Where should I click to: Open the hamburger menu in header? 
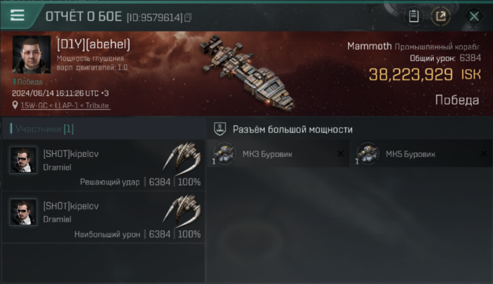coord(17,15)
